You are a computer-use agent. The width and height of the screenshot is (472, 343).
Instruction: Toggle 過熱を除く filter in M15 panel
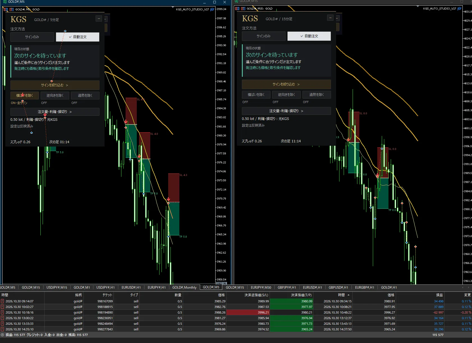(x=317, y=95)
